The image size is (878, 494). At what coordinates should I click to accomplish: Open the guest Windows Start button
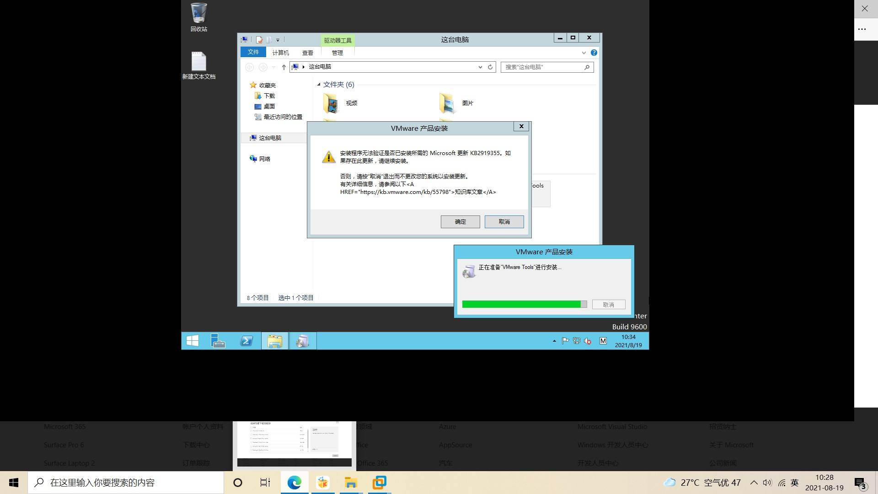pyautogui.click(x=193, y=341)
